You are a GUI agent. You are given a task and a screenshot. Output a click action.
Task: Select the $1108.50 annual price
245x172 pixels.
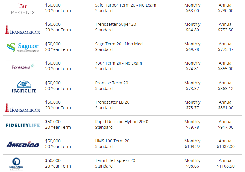(x=226, y=166)
